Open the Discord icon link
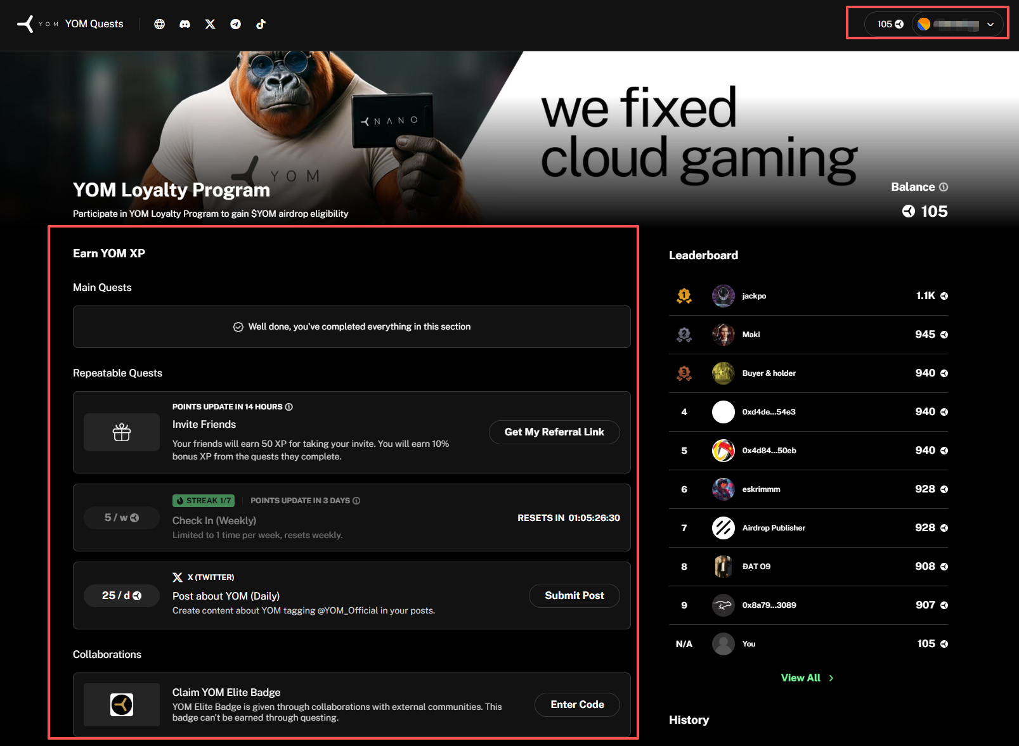 [185, 24]
